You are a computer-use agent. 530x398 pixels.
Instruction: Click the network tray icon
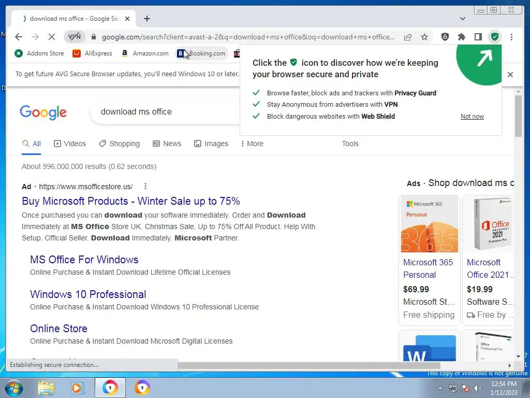(x=452, y=388)
